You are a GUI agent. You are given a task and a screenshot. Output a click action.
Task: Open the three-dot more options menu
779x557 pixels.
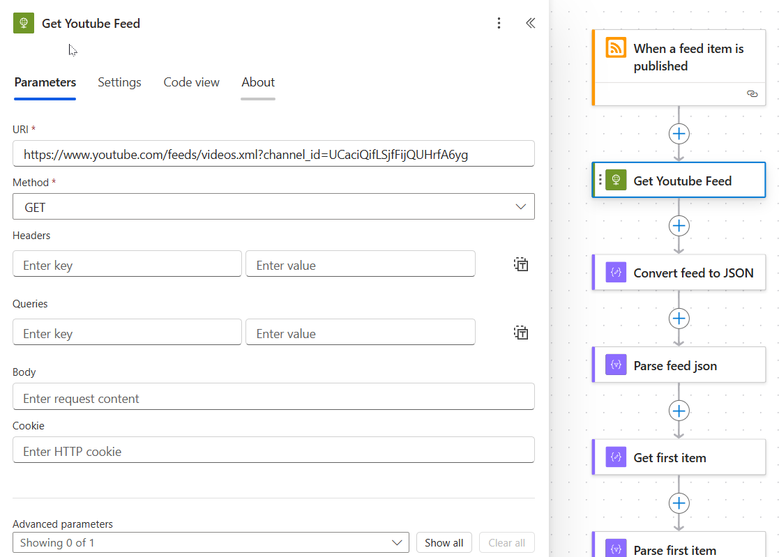(499, 23)
